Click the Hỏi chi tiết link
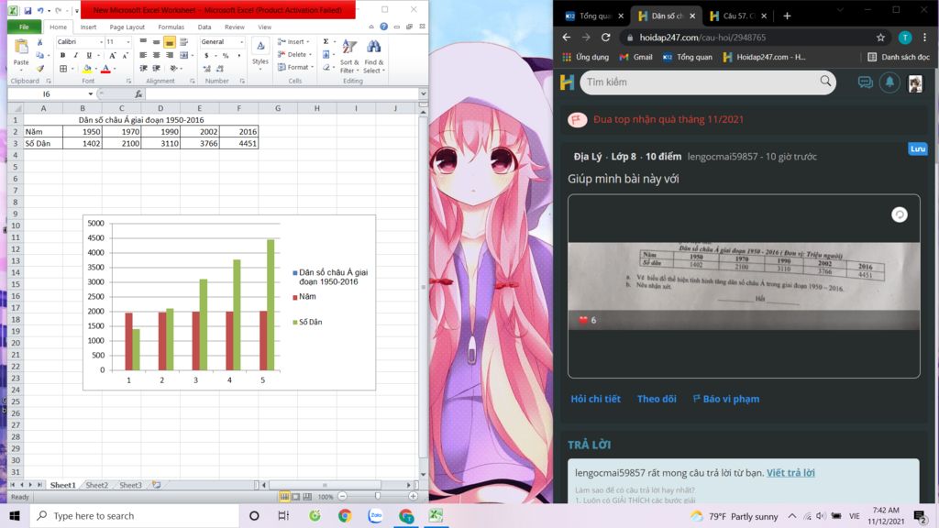Image resolution: width=939 pixels, height=528 pixels. click(595, 399)
